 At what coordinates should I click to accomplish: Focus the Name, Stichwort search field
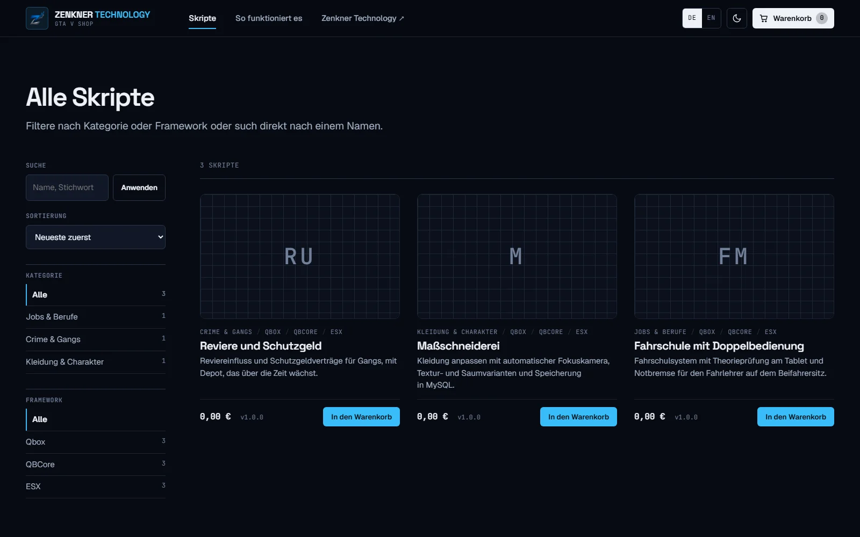click(67, 187)
